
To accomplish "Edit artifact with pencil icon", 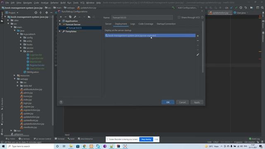I will [198, 55].
